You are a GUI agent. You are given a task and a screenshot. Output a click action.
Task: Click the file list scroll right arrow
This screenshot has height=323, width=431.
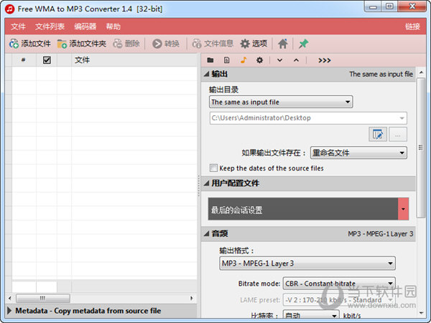coord(192,298)
